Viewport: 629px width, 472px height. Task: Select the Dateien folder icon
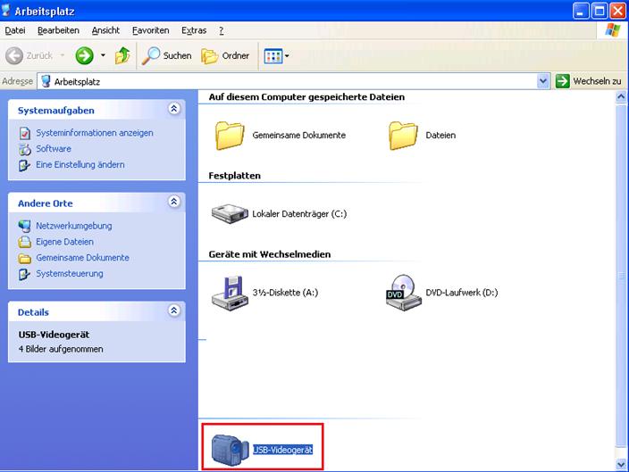(403, 136)
